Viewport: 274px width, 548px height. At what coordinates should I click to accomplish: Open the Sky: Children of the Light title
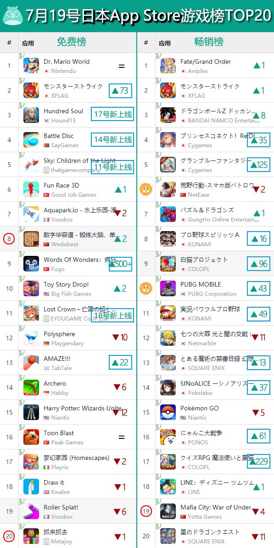tap(79, 161)
